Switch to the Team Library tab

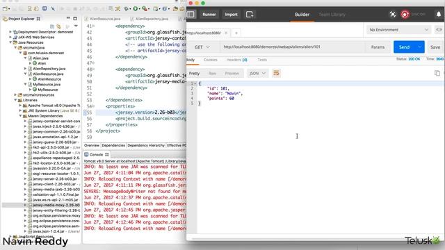332,14
